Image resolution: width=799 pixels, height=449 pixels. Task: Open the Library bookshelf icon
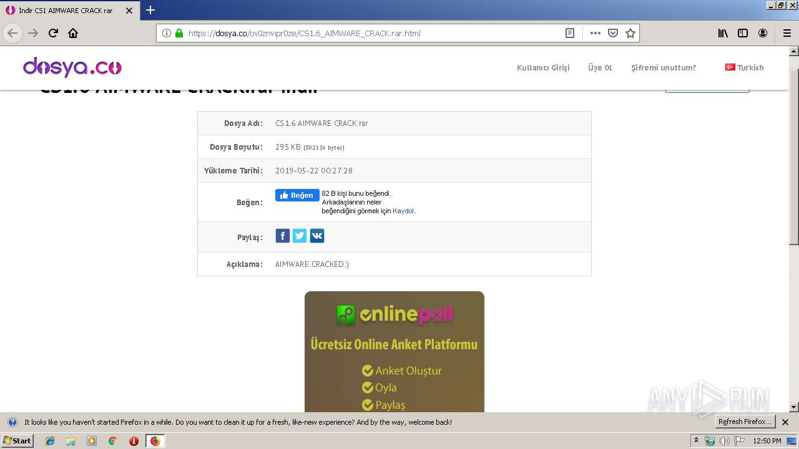coord(723,33)
